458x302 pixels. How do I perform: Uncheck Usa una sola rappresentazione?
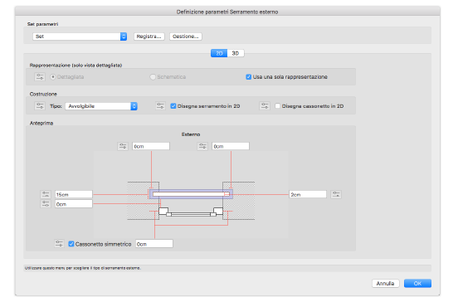(249, 77)
